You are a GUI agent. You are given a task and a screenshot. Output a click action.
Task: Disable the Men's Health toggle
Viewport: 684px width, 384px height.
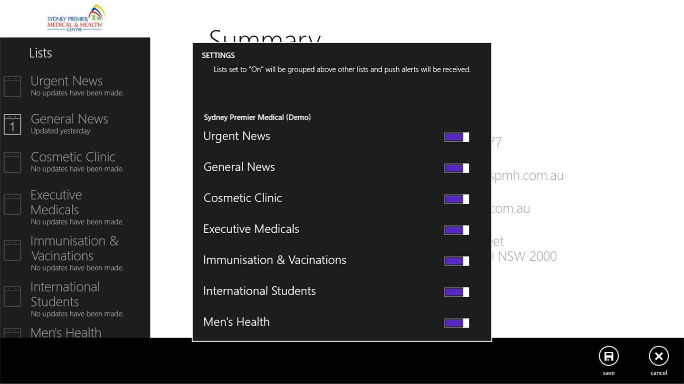(456, 323)
